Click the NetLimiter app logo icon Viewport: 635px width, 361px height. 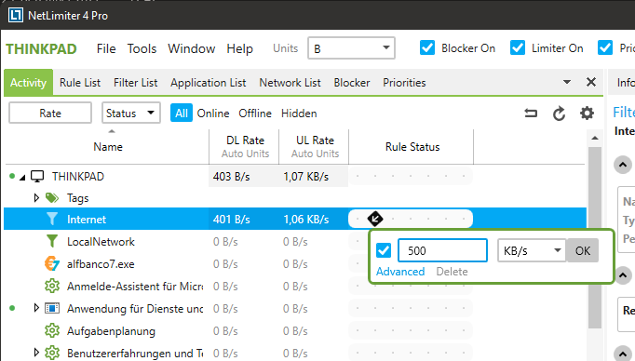[16, 16]
